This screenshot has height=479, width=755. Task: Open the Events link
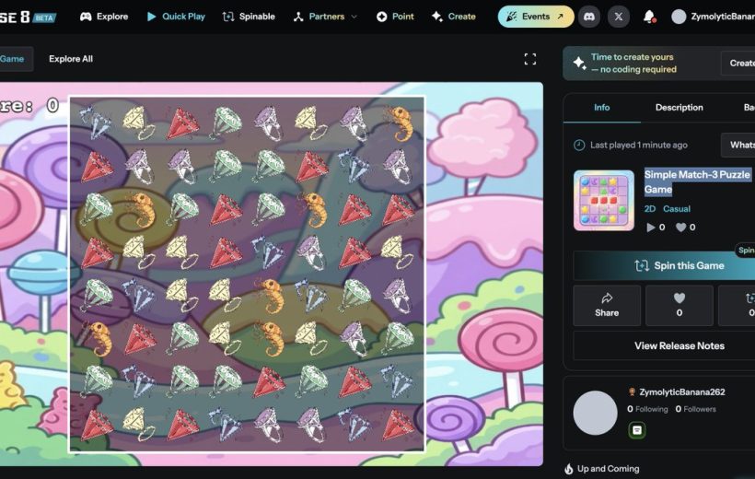click(x=536, y=17)
